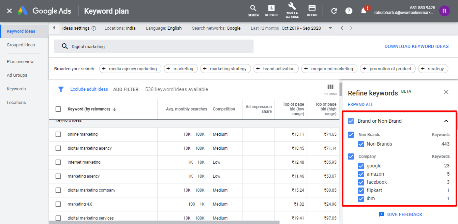Sort by Avg. monthly searches column
The width and height of the screenshot is (458, 224).
(x=187, y=109)
